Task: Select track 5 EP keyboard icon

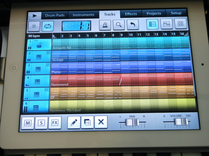Action: [x=36, y=94]
